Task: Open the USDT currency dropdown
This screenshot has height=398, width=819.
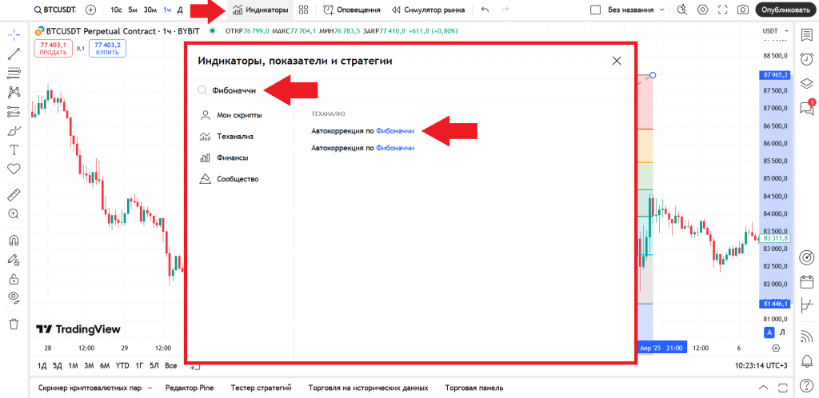Action: [x=774, y=31]
